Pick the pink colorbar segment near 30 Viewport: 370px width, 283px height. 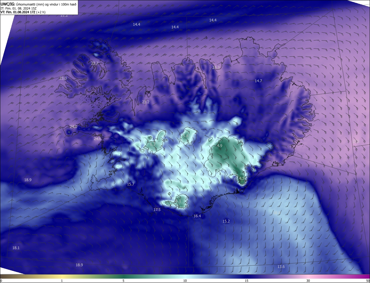point(308,276)
